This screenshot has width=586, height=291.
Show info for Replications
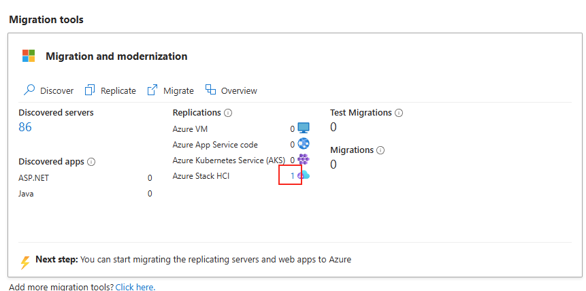pyautogui.click(x=228, y=113)
